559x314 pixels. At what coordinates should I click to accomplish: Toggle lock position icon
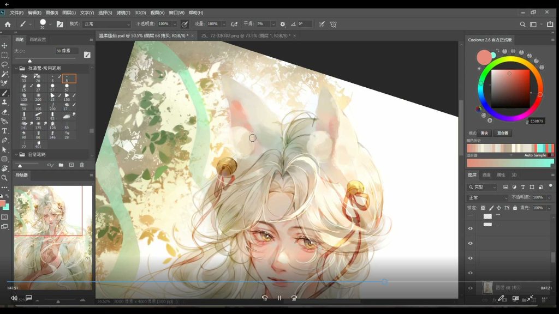499,208
